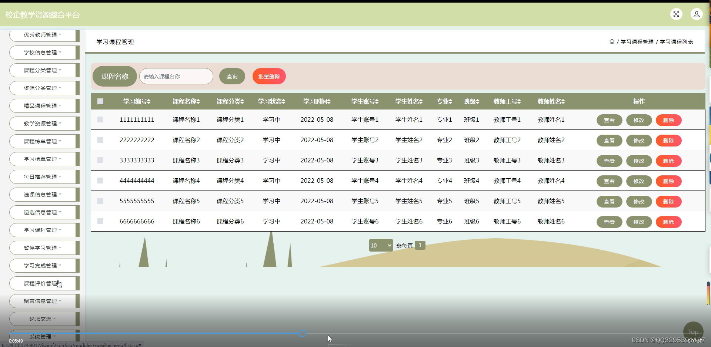
Task: Click 修改 for 课程名称2 row
Action: pyautogui.click(x=639, y=141)
